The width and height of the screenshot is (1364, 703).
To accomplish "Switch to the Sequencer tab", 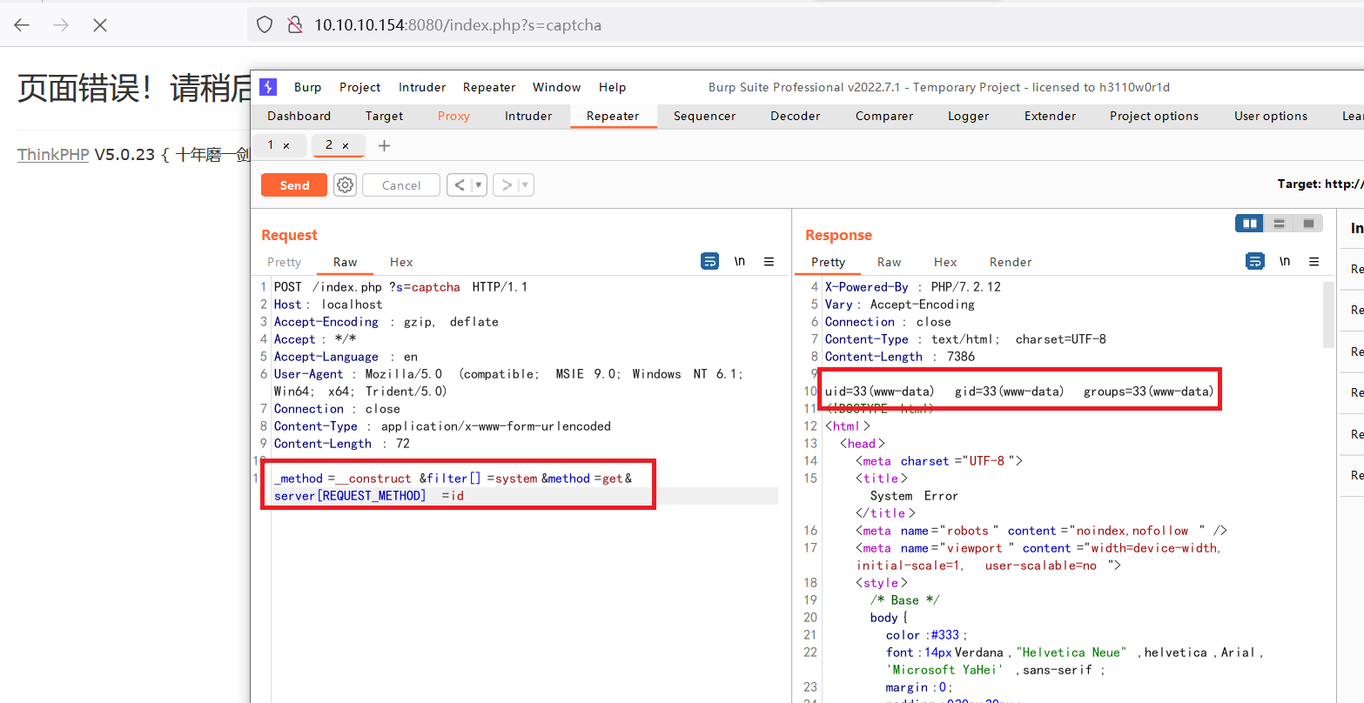I will [705, 116].
